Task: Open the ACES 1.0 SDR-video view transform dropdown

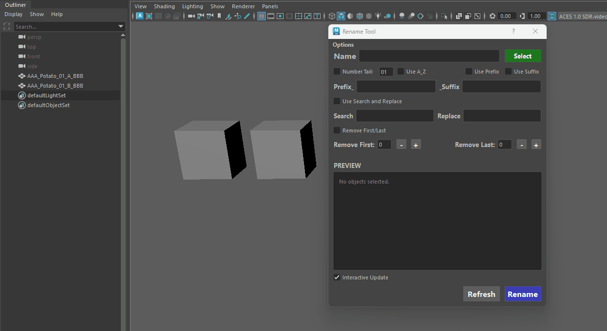Action: click(x=582, y=16)
